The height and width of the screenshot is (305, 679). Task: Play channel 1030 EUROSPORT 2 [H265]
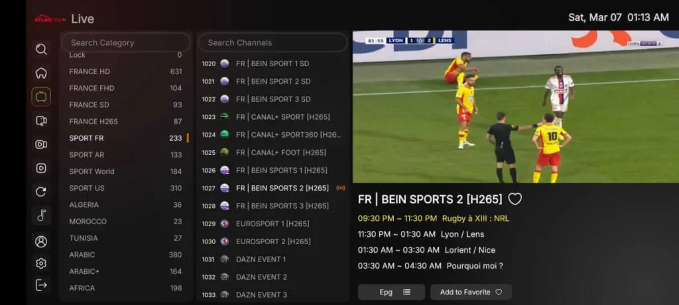(x=273, y=241)
